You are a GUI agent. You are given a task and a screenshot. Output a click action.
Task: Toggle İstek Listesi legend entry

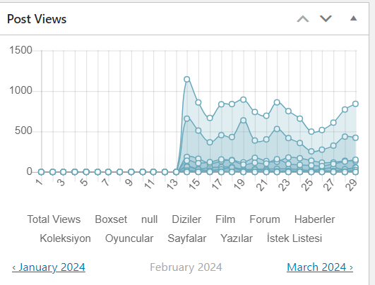pyautogui.click(x=294, y=238)
